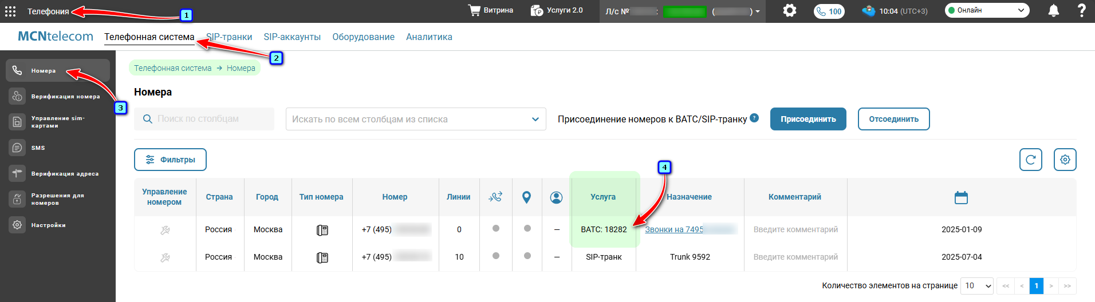The image size is (1095, 302).
Task: Click the location pin column header icon
Action: pos(526,197)
